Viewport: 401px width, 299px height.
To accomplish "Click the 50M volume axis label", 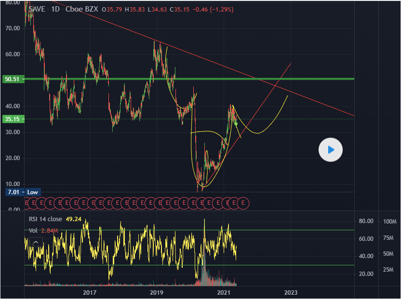I will point(388,254).
